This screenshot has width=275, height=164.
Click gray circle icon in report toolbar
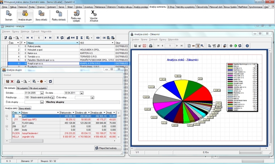coord(231,46)
